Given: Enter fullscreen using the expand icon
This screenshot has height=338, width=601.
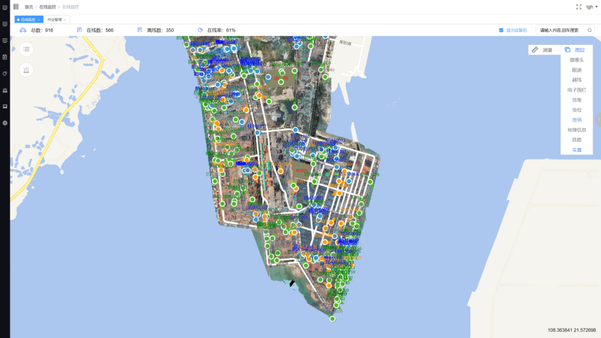Looking at the screenshot, I should click(x=579, y=7).
